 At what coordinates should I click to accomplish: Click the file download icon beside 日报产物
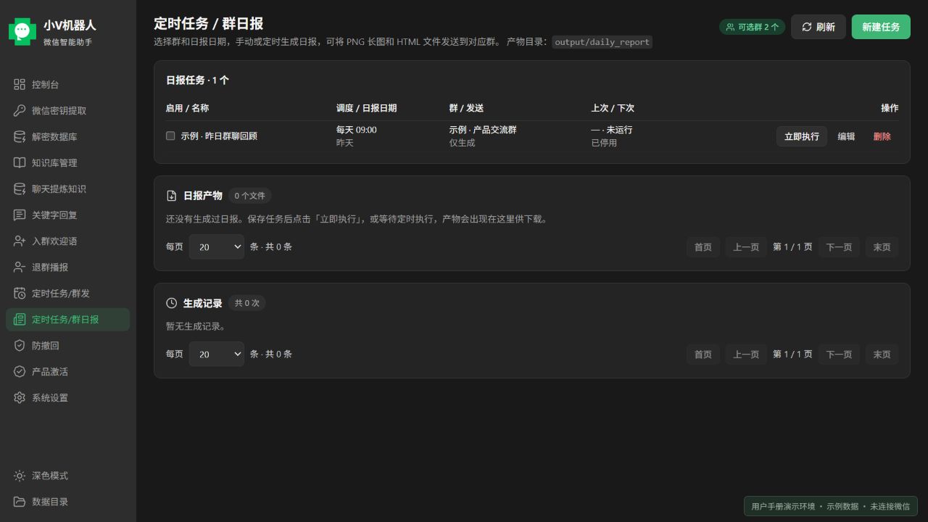coord(172,196)
